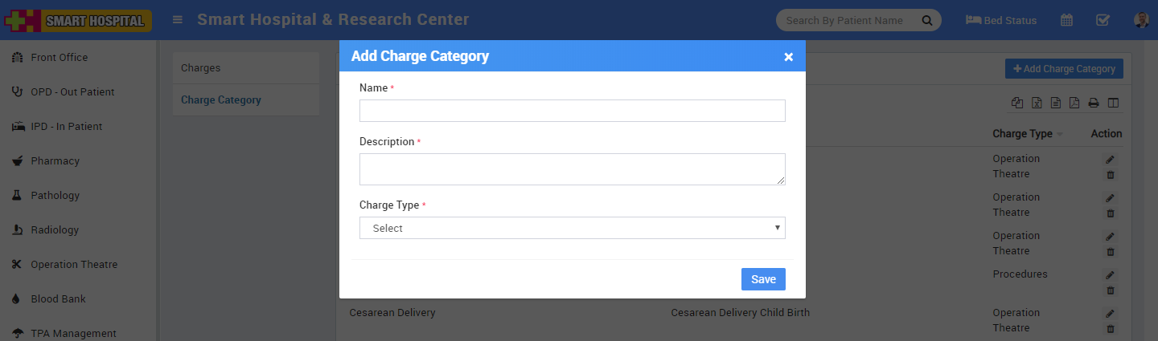Open Operation Theatre in the sidebar
Viewport: 1158px width, 341px height.
pos(74,264)
